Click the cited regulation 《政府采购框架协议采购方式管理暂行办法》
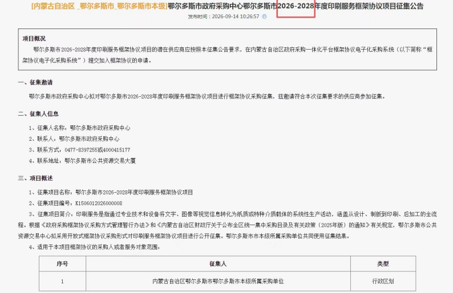The image size is (453, 293). (95, 225)
